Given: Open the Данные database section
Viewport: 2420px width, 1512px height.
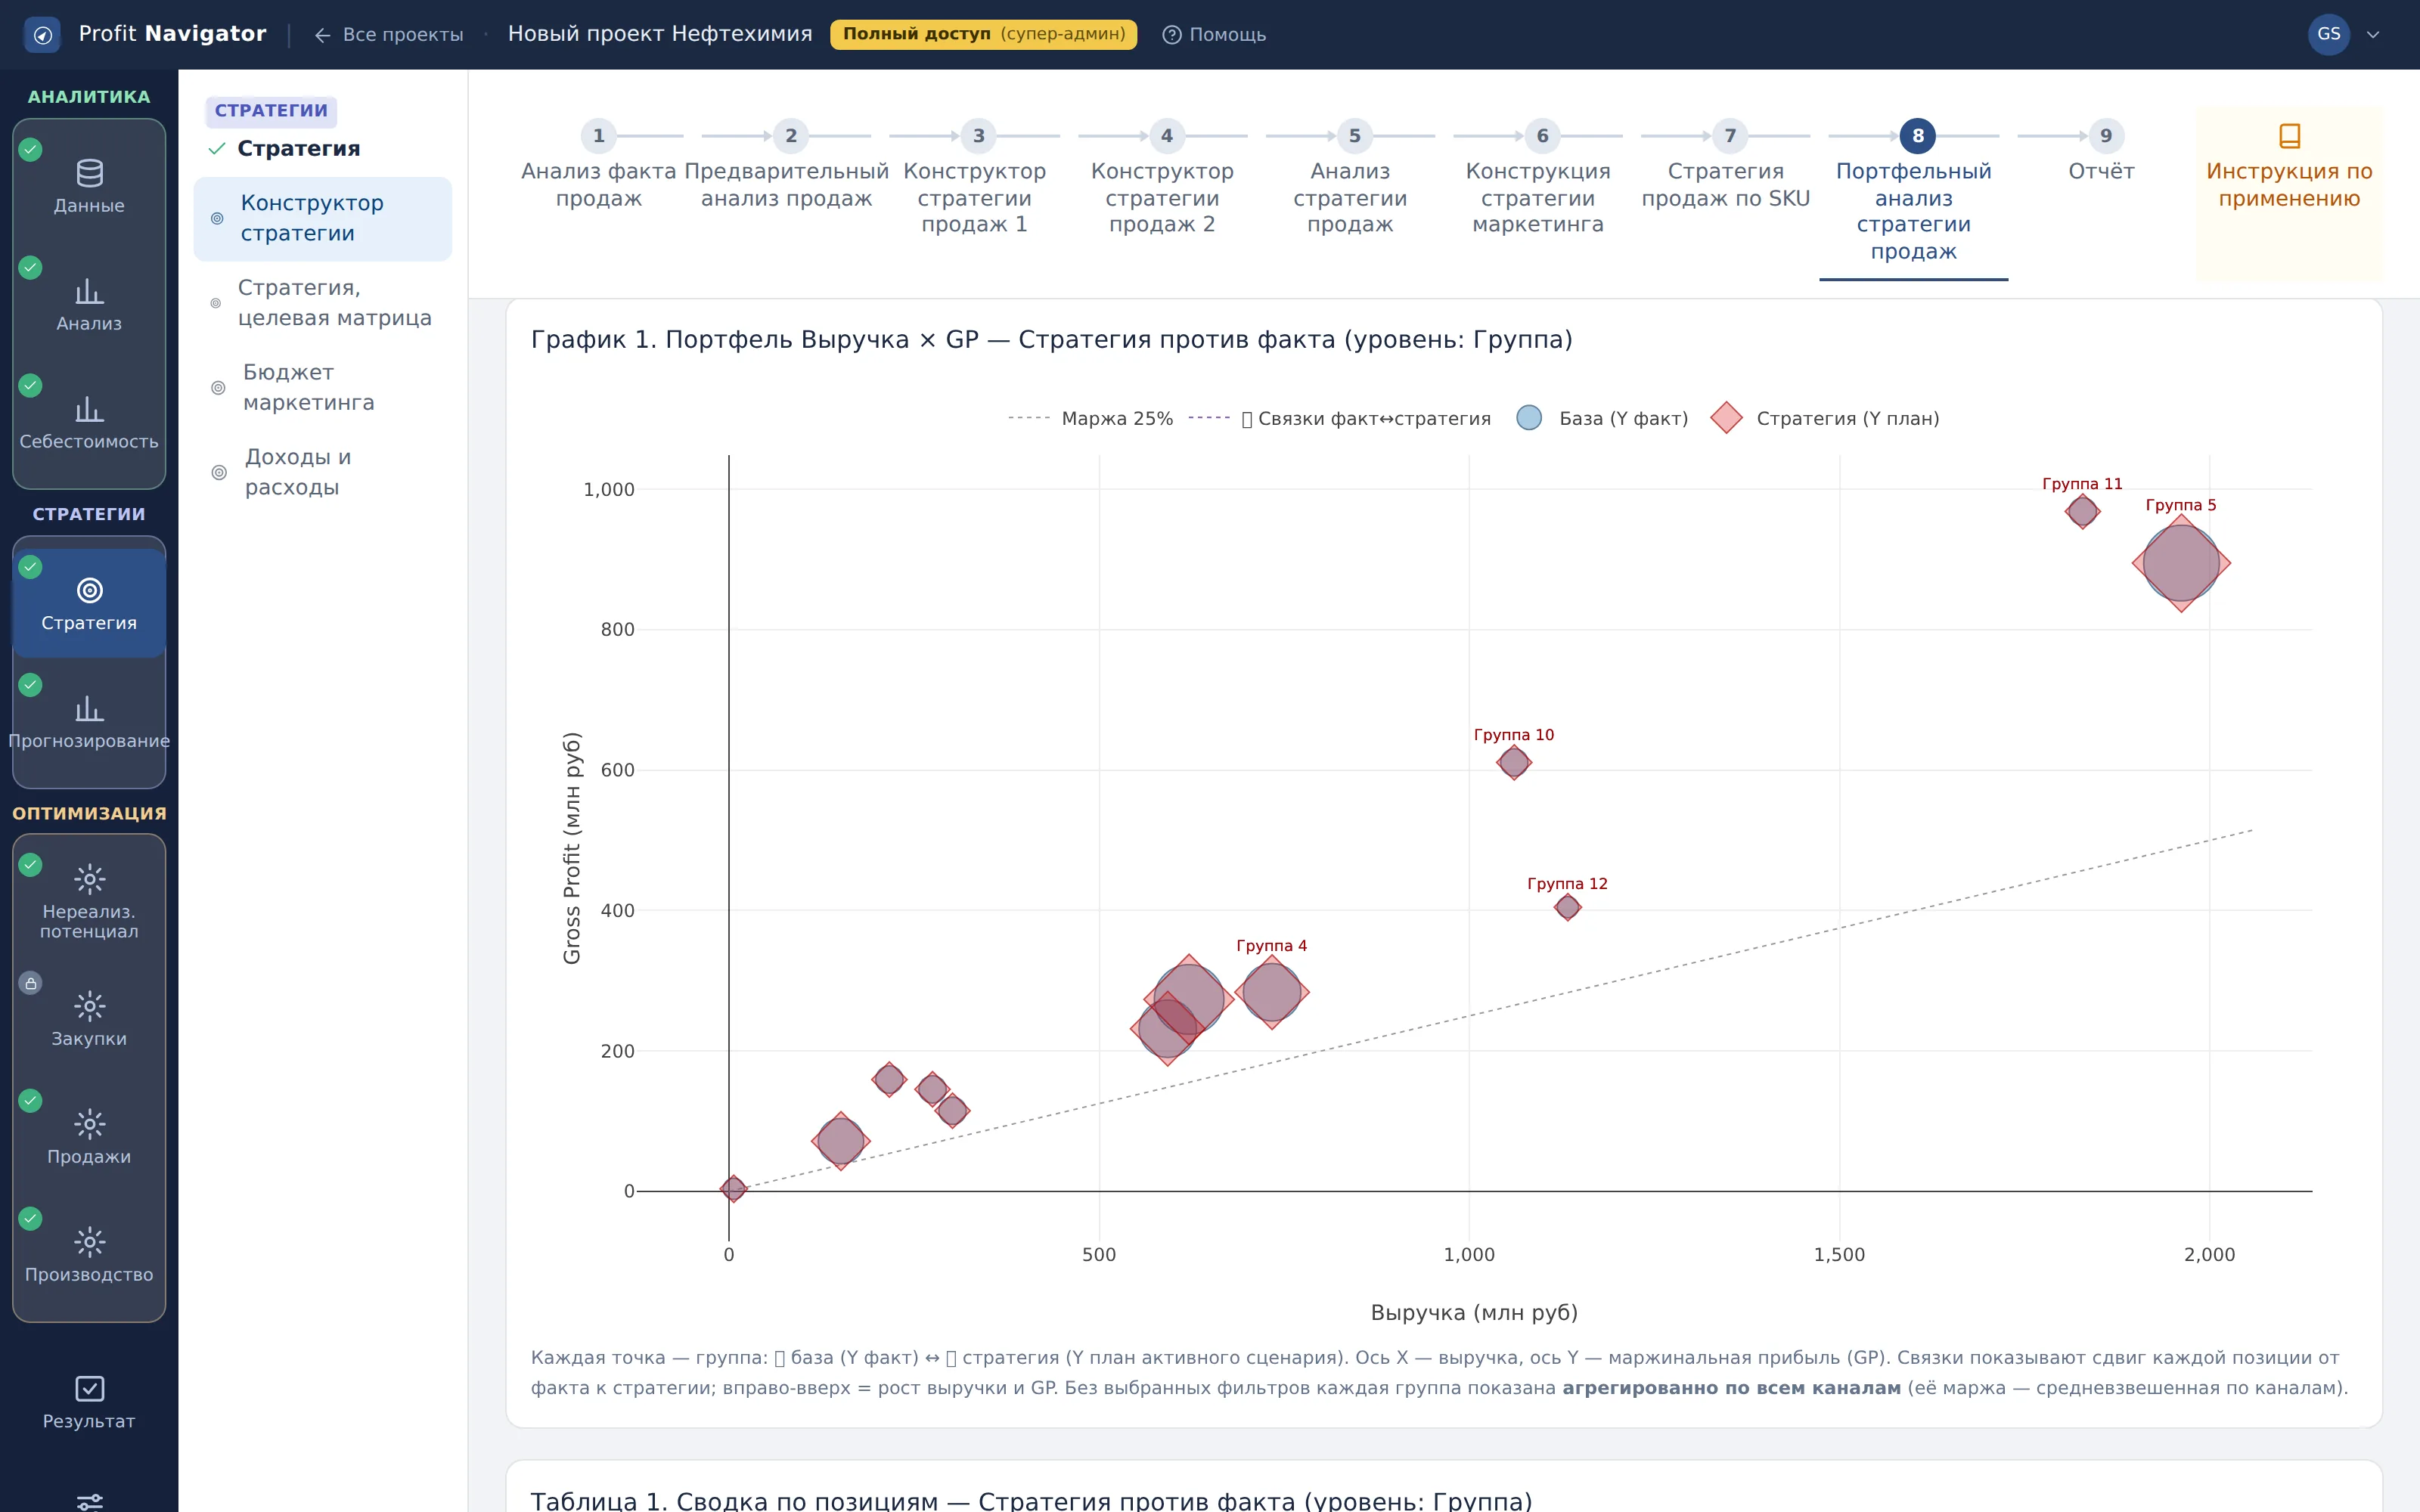Looking at the screenshot, I should pyautogui.click(x=89, y=187).
